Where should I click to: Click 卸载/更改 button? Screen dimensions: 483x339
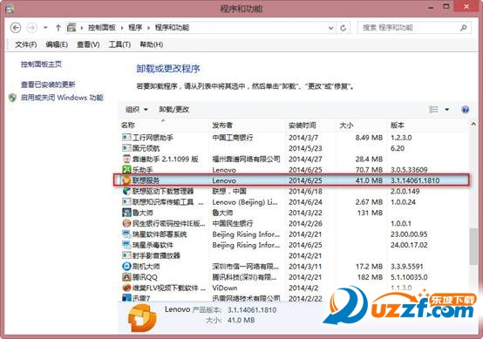pos(174,109)
